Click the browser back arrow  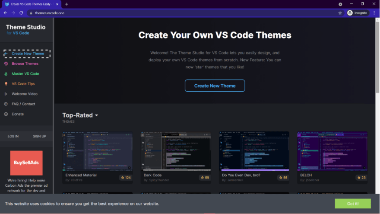coord(5,13)
